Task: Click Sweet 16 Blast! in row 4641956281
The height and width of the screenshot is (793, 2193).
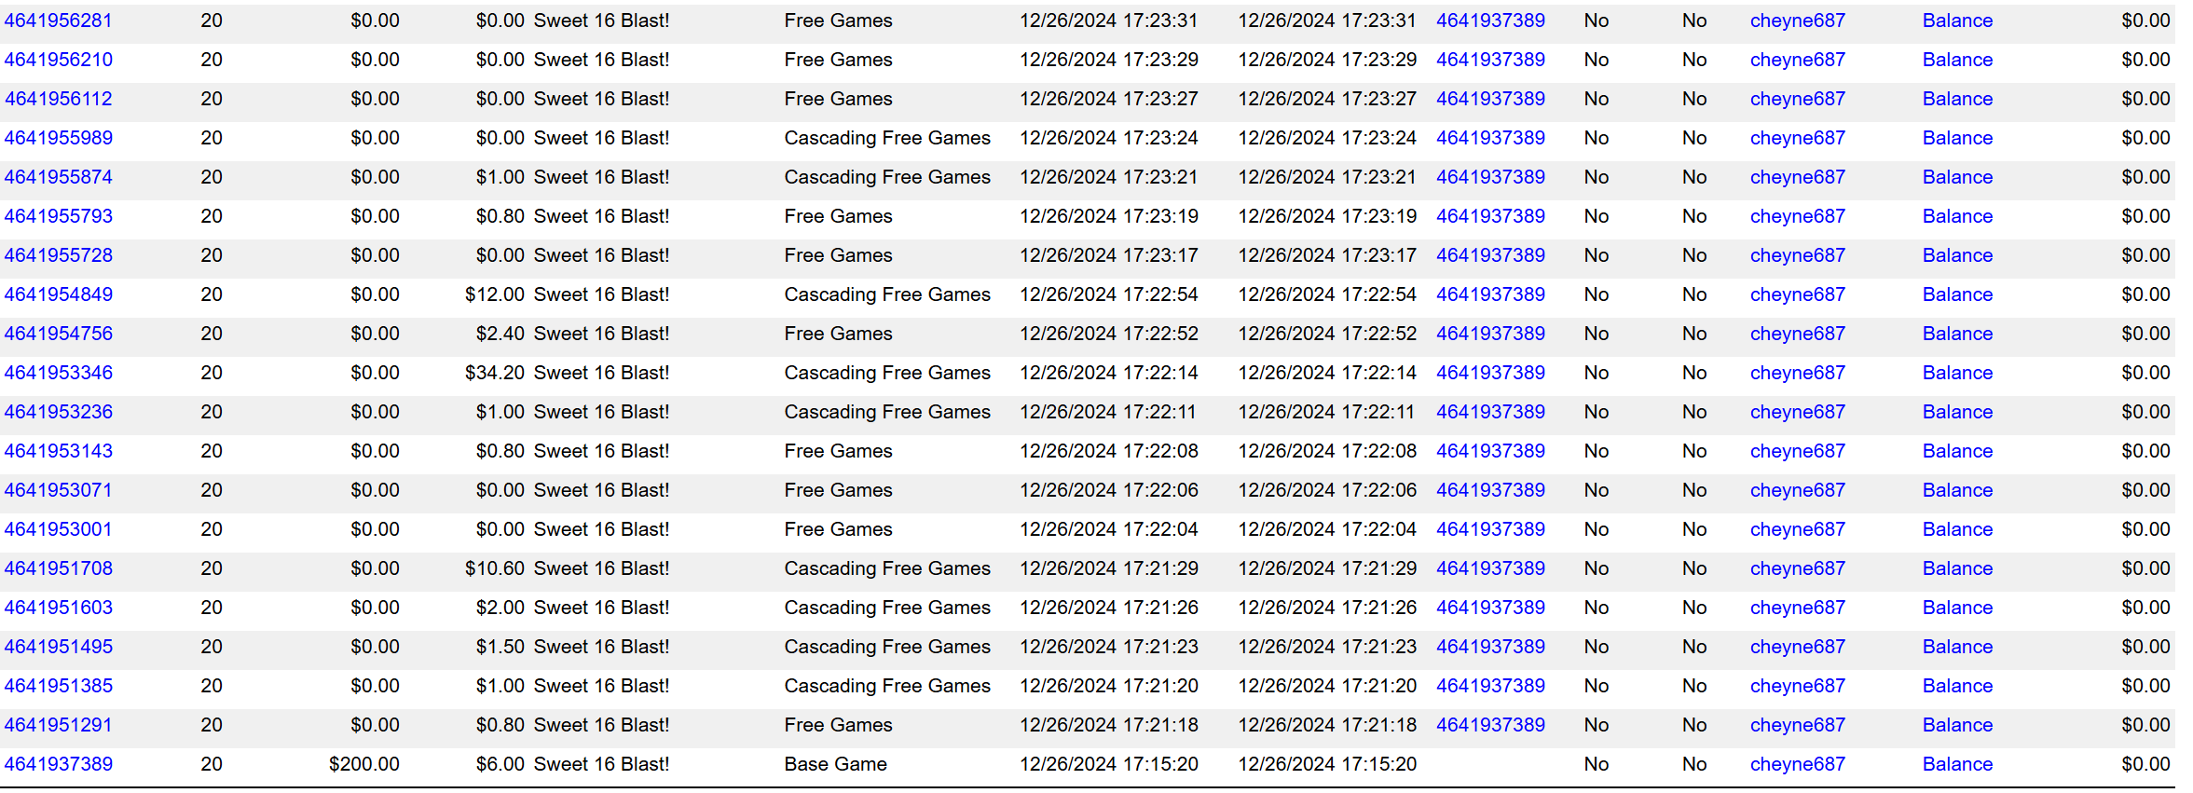Action: (x=601, y=21)
